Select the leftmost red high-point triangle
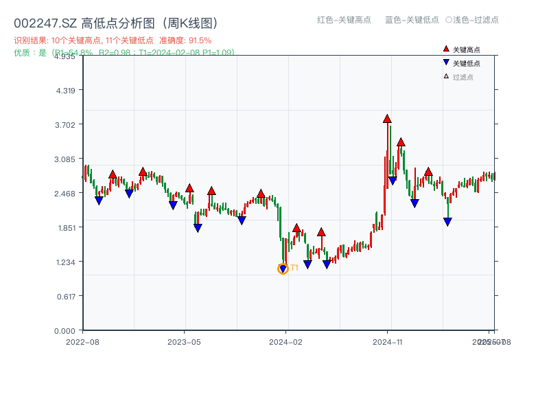The width and height of the screenshot is (549, 412). click(113, 174)
